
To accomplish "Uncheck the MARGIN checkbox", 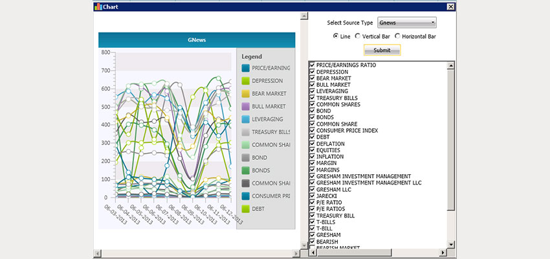I will pos(312,163).
